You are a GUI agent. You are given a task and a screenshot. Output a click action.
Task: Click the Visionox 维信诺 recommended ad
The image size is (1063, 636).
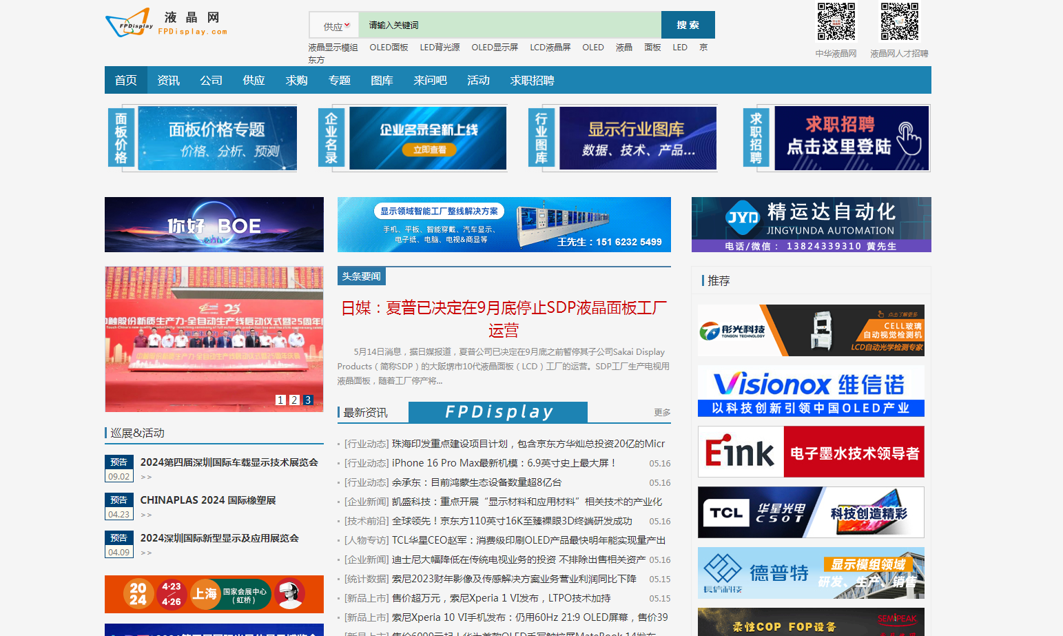click(811, 391)
